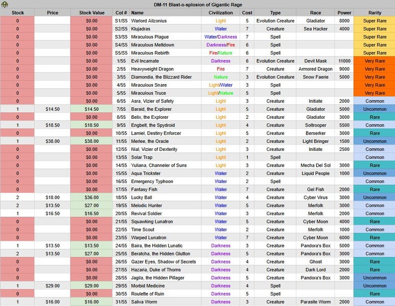Select the Warlord Ailzonius name cell
The height and width of the screenshot is (306, 395).
[x=166, y=20]
